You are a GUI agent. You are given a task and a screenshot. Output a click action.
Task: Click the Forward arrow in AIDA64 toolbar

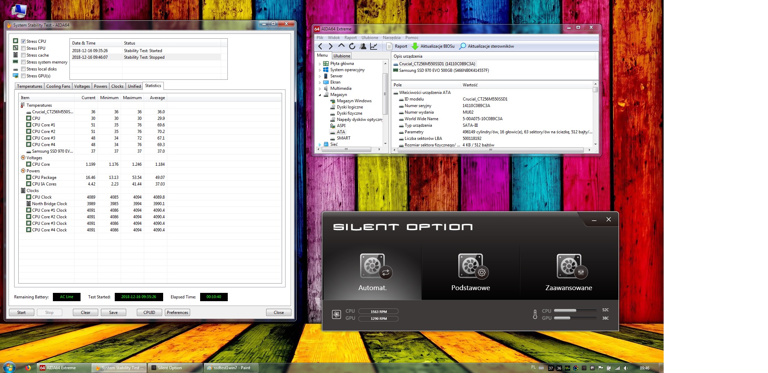[x=331, y=46]
